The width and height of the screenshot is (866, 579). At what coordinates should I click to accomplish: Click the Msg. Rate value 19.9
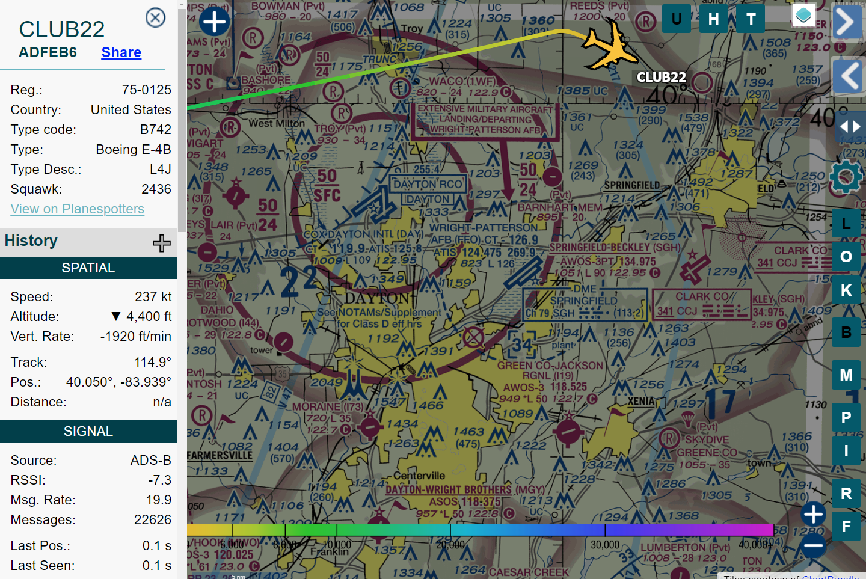(159, 500)
